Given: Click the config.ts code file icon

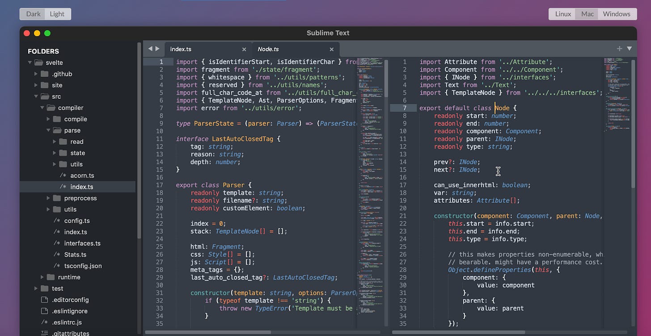Looking at the screenshot, I should pos(57,220).
